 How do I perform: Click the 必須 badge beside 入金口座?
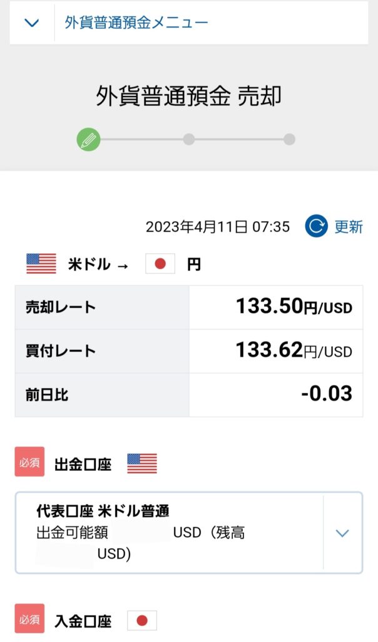tap(29, 619)
